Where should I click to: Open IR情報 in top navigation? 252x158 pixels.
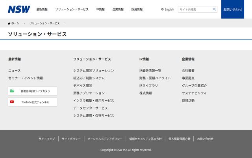point(100,9)
